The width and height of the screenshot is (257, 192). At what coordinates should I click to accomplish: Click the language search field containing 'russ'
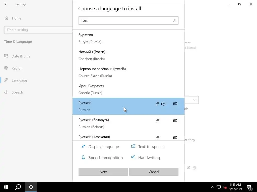coord(128,20)
